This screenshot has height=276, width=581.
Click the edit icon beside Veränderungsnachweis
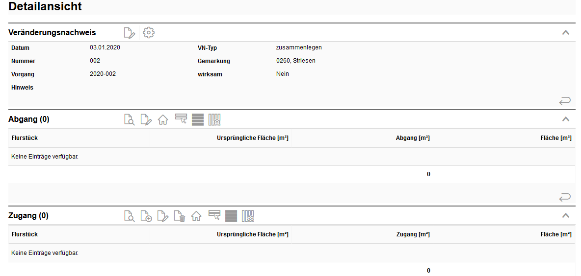click(x=129, y=33)
